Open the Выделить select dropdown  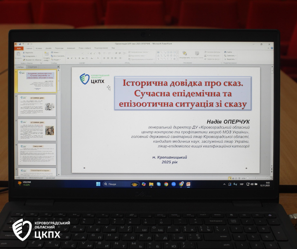pos(231,59)
